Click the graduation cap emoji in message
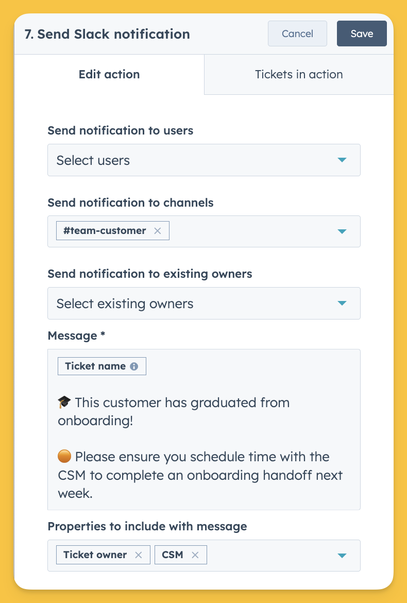The width and height of the screenshot is (407, 603). tap(64, 402)
